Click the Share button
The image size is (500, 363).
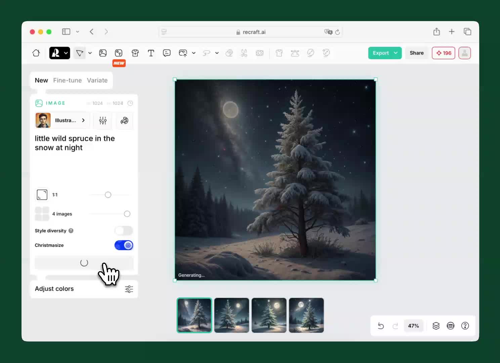pyautogui.click(x=417, y=53)
